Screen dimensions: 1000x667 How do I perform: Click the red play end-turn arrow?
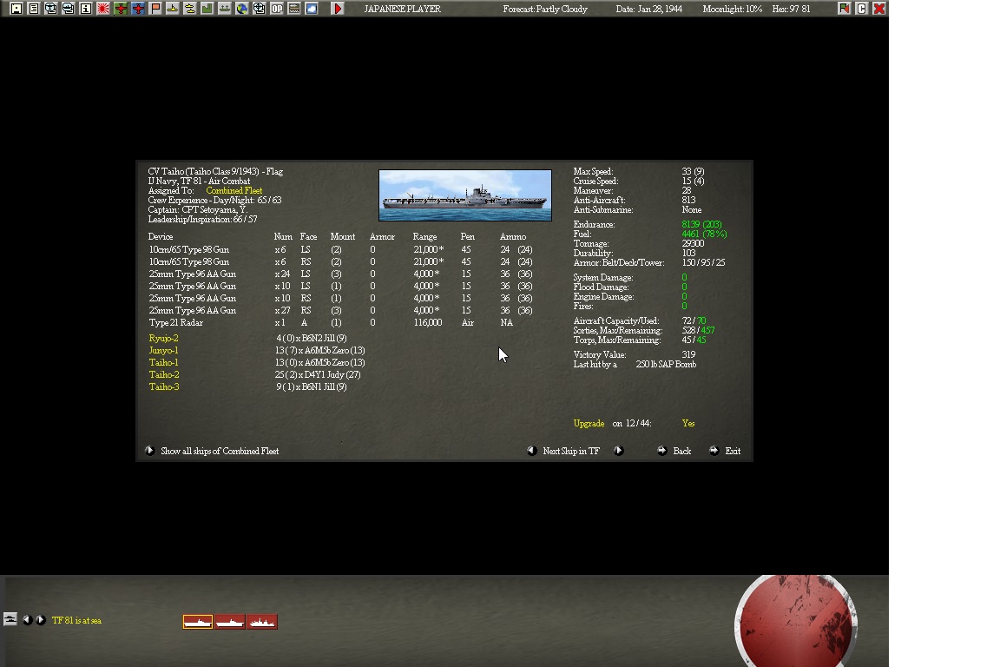tap(338, 9)
